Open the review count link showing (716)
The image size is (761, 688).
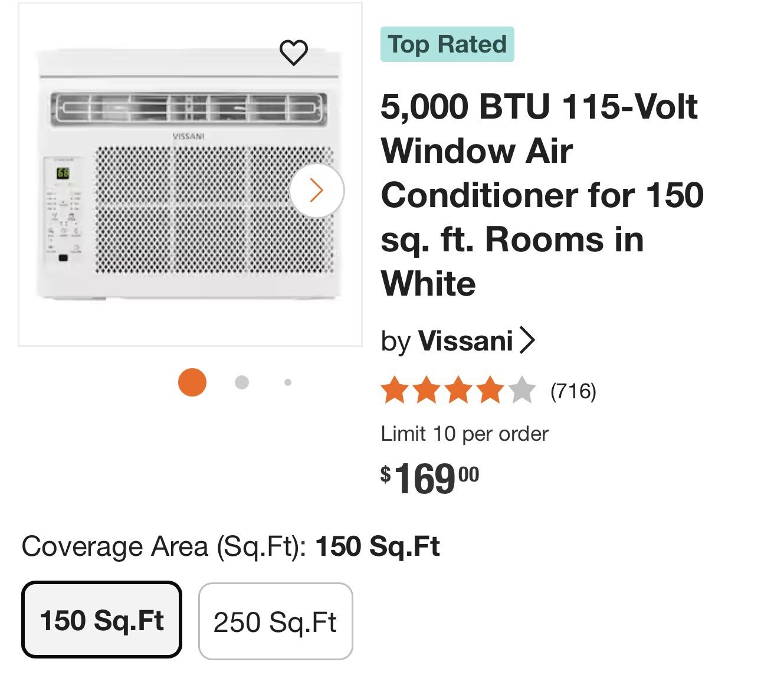(x=573, y=391)
